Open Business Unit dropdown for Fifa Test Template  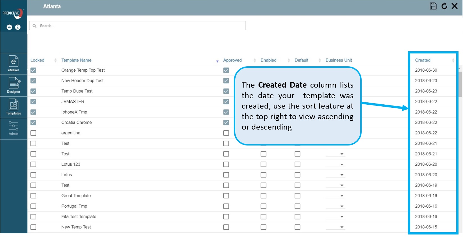[x=342, y=217]
